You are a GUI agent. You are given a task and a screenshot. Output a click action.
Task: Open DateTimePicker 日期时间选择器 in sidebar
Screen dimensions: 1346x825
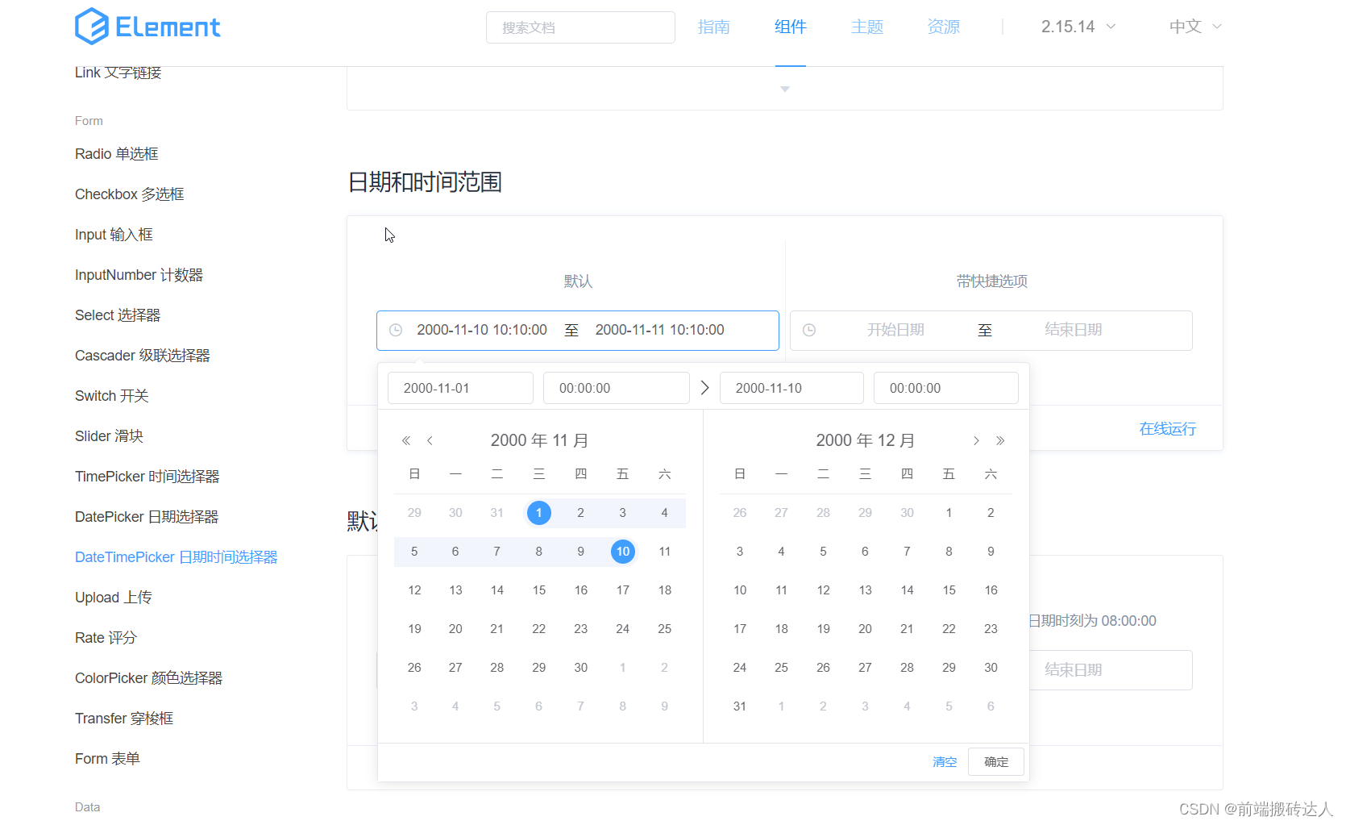[x=177, y=557]
